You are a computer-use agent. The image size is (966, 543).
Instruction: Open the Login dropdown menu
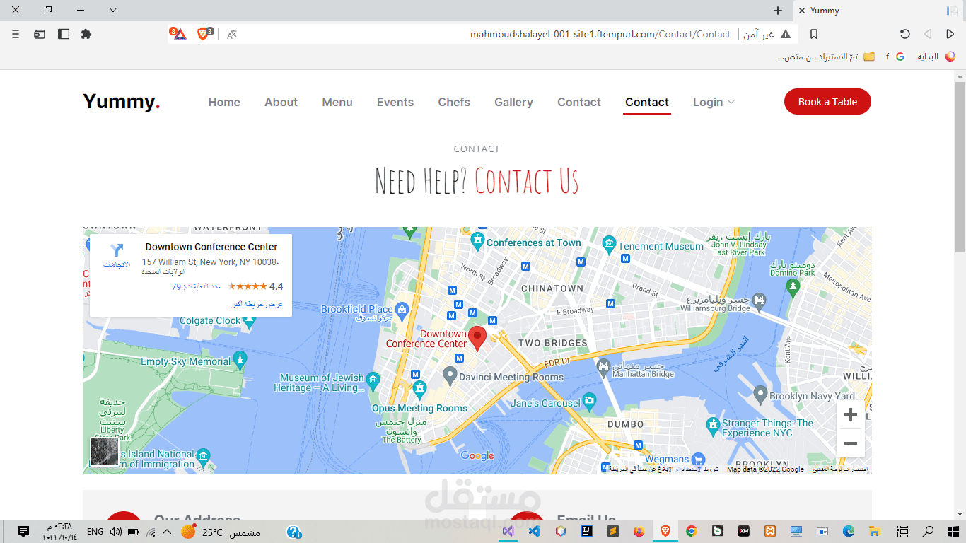(x=714, y=102)
